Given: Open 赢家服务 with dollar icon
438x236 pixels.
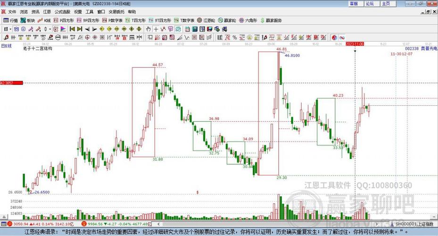Looking at the screenshot, I should point(271,20).
